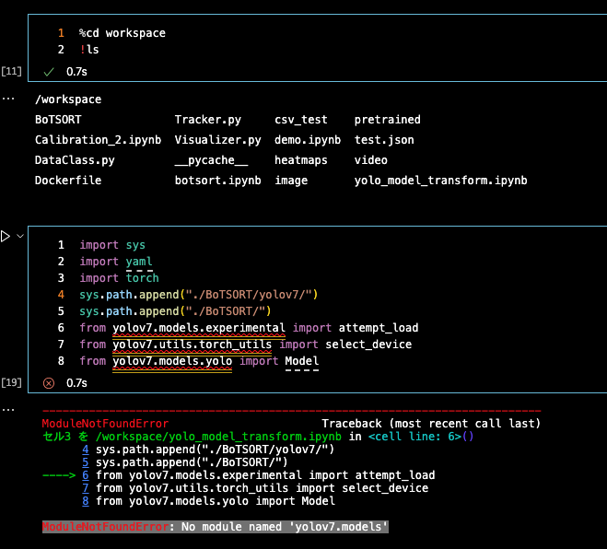Screen dimensions: 607x549
Task: Click the underlined yolov7.models.experimental module
Action: pyautogui.click(x=198, y=328)
